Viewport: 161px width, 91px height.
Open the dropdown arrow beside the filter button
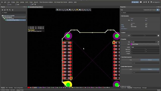pyautogui.click(x=159, y=10)
